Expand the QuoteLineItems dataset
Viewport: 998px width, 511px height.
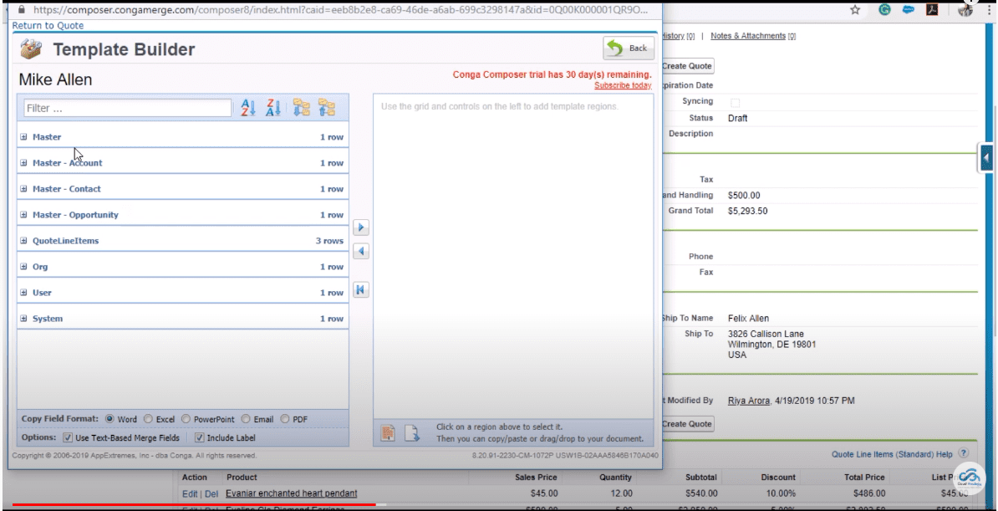[x=23, y=241]
